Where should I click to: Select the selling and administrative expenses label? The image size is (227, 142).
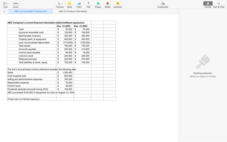click(x=32, y=79)
